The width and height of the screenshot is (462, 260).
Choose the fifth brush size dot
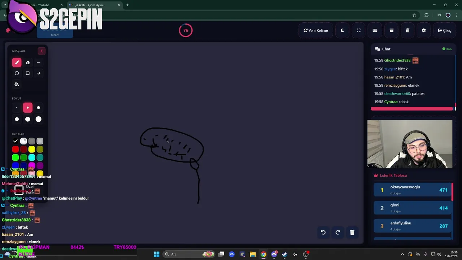27,119
